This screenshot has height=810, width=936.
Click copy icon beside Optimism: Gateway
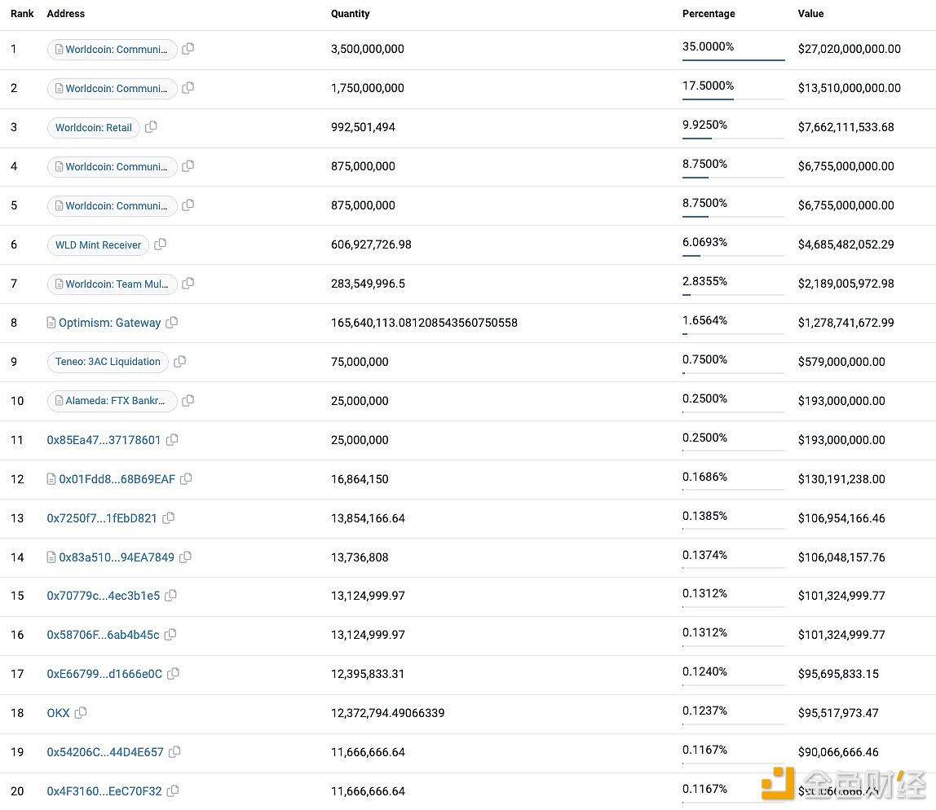coord(172,323)
